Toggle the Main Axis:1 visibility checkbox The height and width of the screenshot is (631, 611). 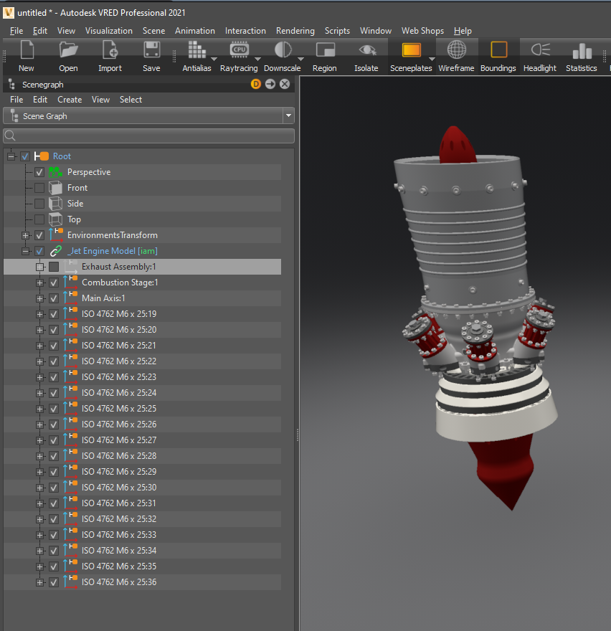click(54, 298)
